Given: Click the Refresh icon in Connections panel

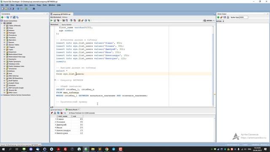Looking at the screenshot, I should pos(8,17).
